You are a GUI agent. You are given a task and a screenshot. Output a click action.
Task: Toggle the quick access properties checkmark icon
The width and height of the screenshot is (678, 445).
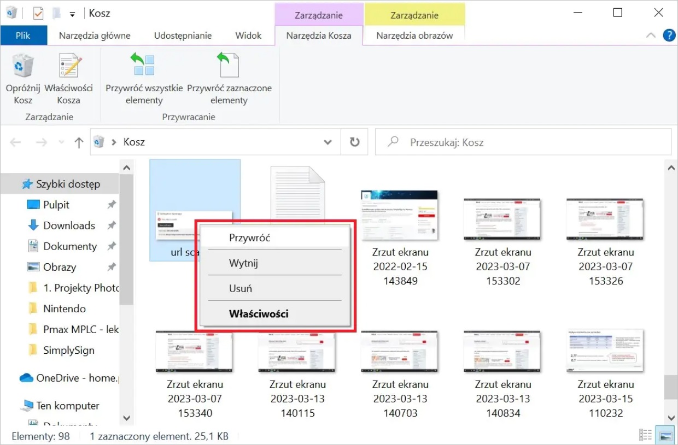[x=38, y=13]
